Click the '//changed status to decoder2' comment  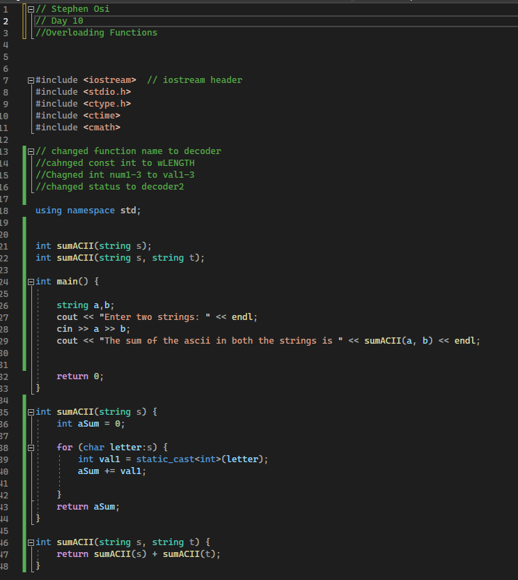110,186
